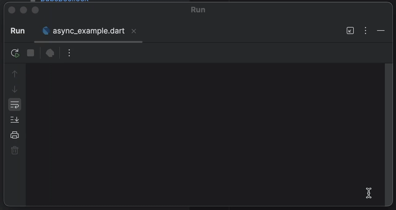Close the async_example.dart tab
This screenshot has width=396, height=210.
pyautogui.click(x=134, y=31)
